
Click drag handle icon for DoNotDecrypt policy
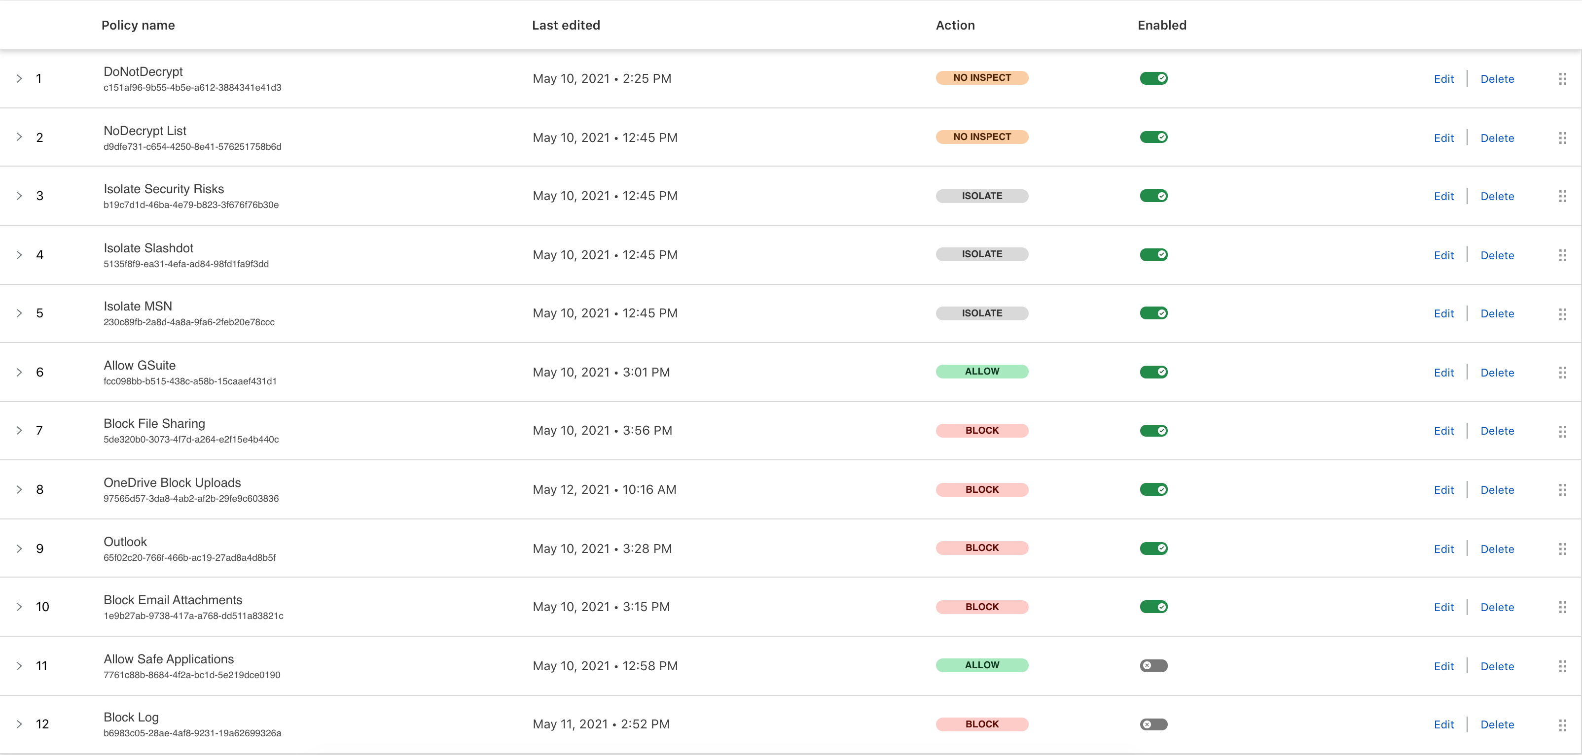(x=1562, y=78)
